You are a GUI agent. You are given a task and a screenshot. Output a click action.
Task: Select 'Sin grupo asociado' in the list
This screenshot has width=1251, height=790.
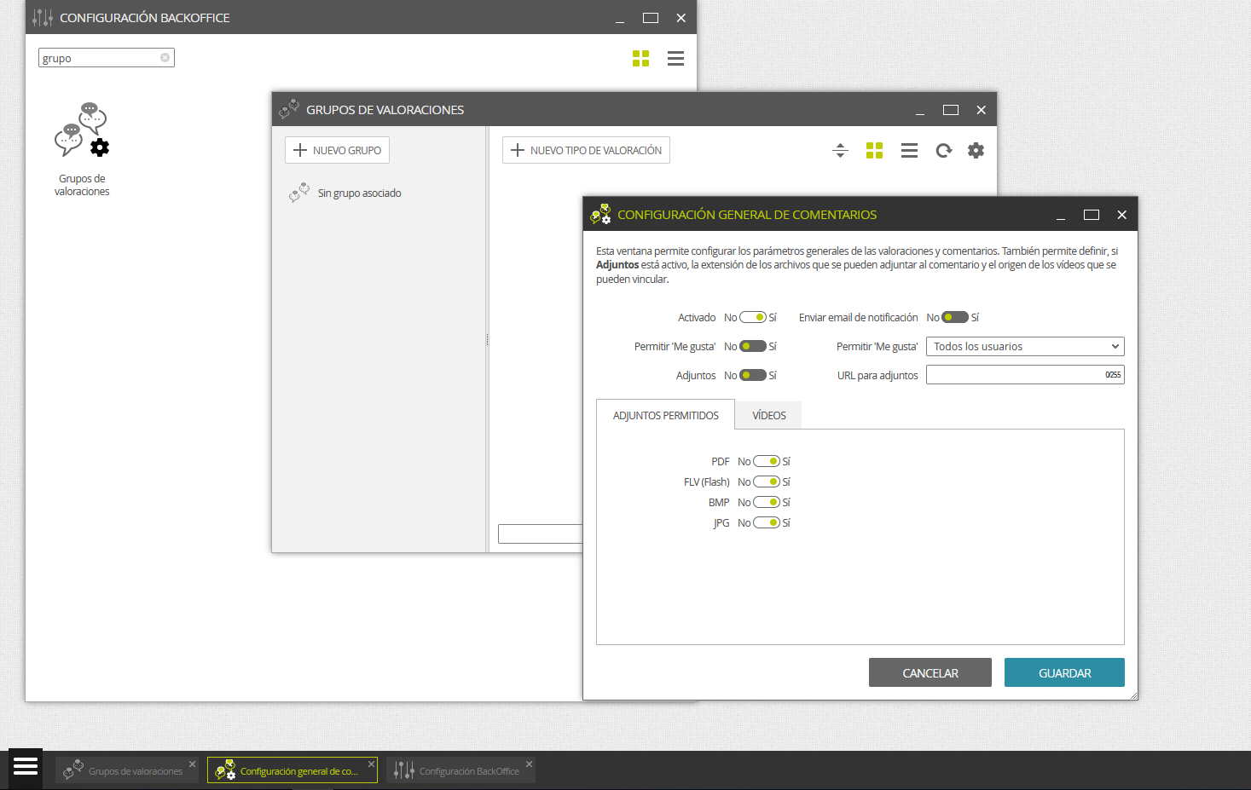359,193
